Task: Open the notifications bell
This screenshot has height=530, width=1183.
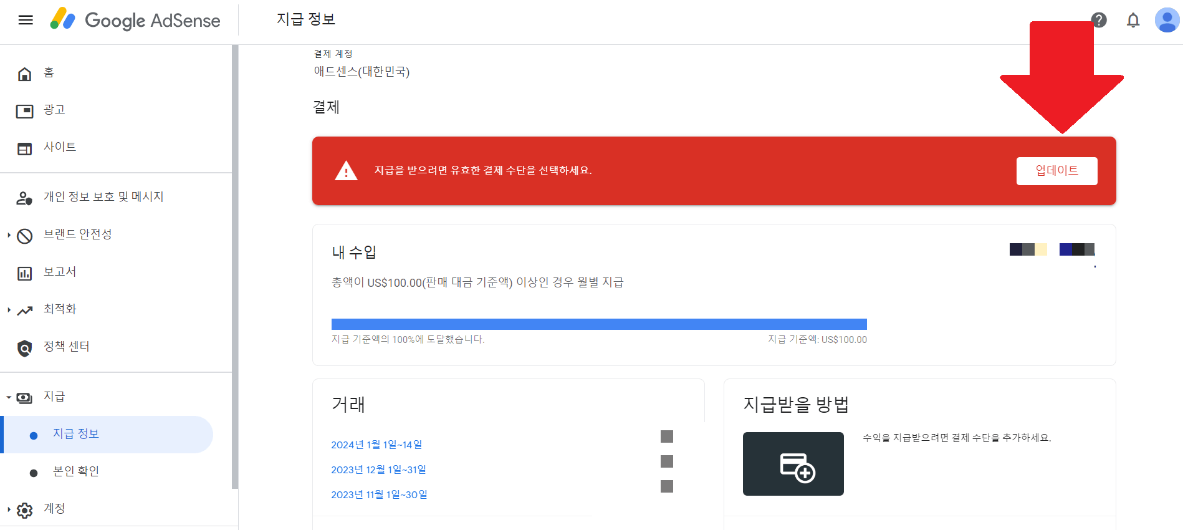Action: click(1133, 20)
